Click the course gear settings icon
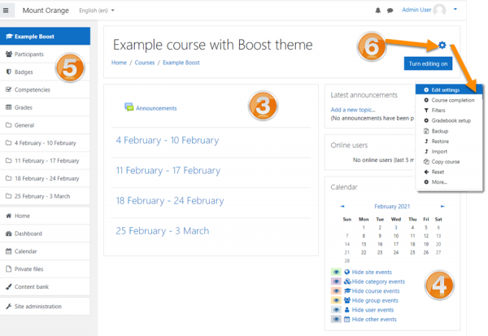Screen dimensions: 488x336 [x=442, y=45]
